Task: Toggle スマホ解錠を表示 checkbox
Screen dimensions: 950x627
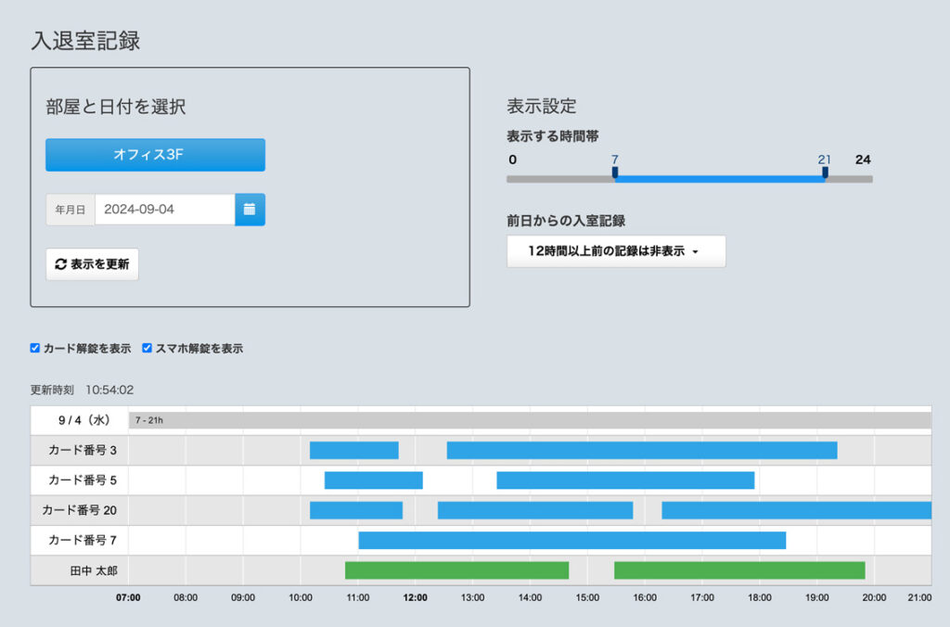Action: pos(148,349)
